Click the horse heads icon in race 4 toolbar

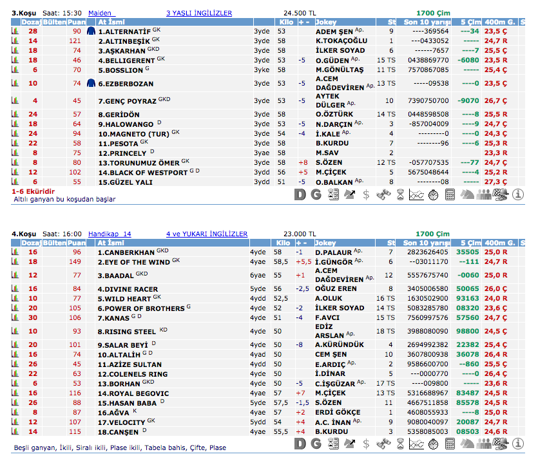(467, 444)
